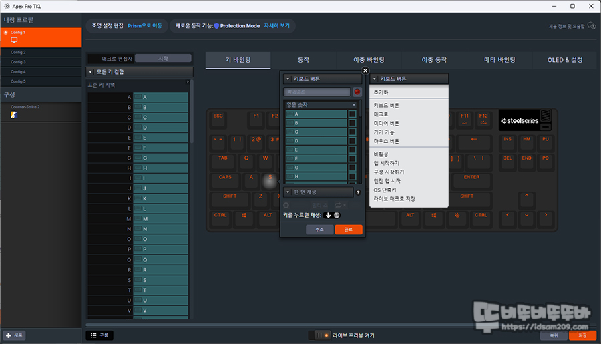
Task: Select the CAPS key on keyboard layout
Action: [x=226, y=180]
